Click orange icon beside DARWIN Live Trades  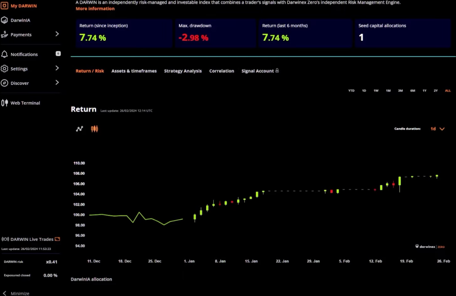[57, 239]
